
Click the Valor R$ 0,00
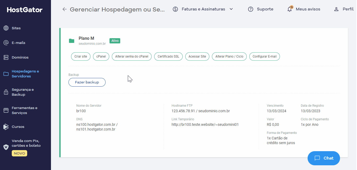tap(273, 124)
